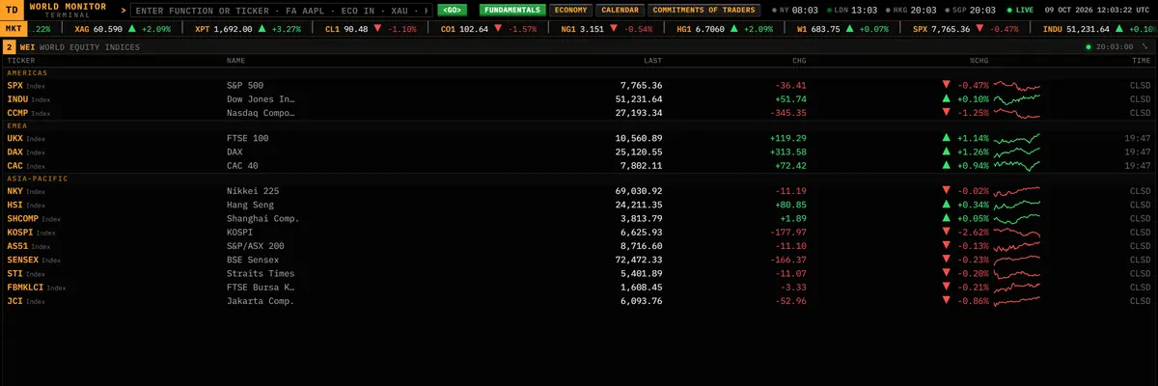Image resolution: width=1158 pixels, height=386 pixels.
Task: Click the XPT 1,692.00 tape item
Action: pos(249,29)
